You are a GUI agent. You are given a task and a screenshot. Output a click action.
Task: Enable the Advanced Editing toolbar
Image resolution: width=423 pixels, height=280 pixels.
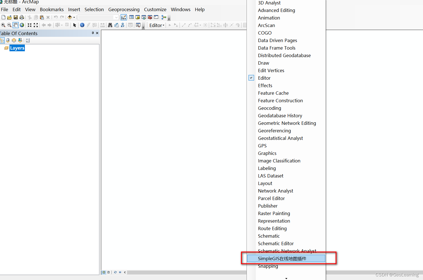(286, 10)
